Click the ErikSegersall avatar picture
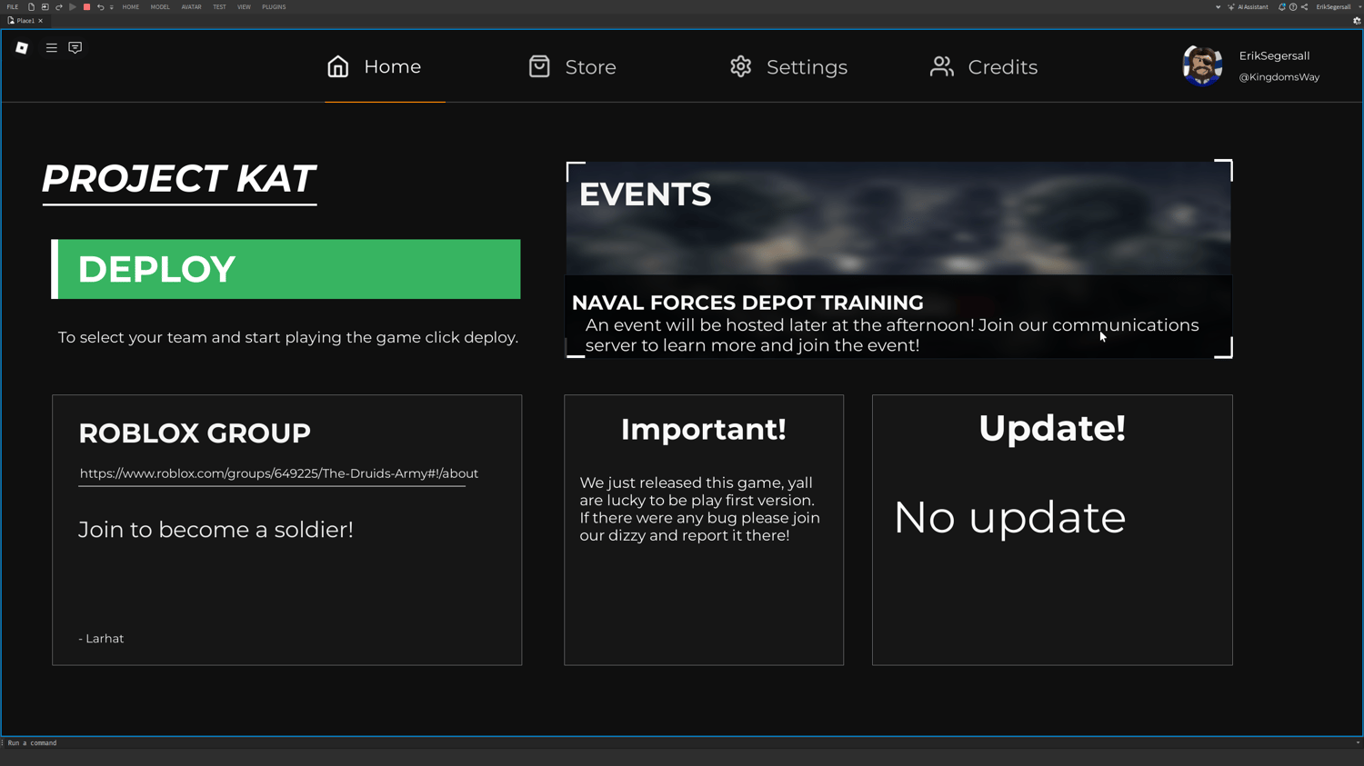 (x=1202, y=65)
